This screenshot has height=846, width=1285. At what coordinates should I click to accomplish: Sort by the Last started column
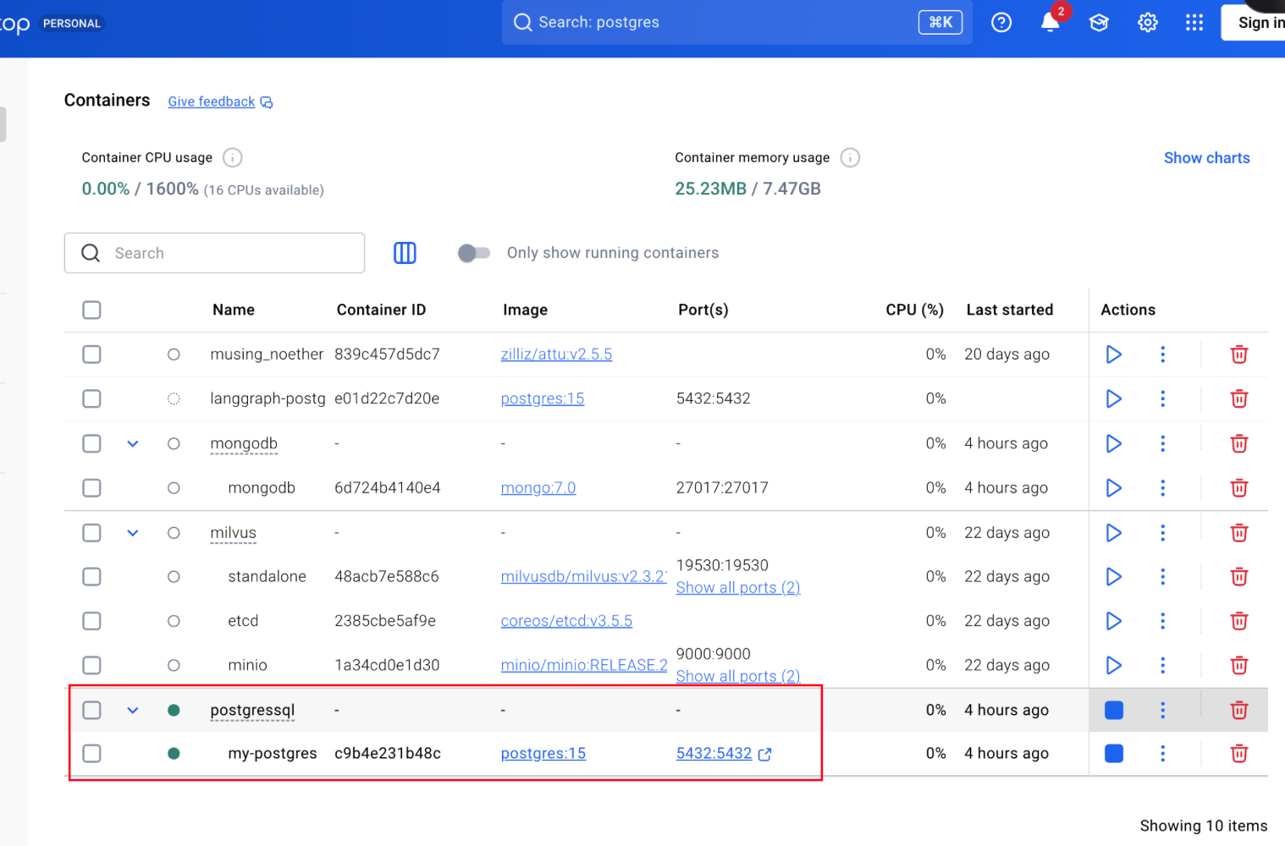pos(1009,310)
